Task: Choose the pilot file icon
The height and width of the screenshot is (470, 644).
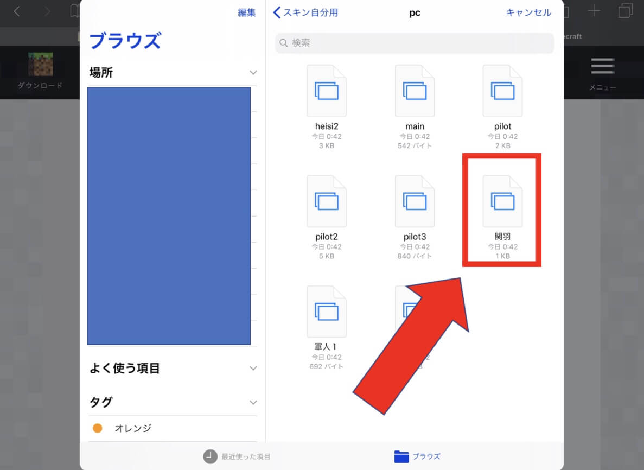Action: pos(502,91)
